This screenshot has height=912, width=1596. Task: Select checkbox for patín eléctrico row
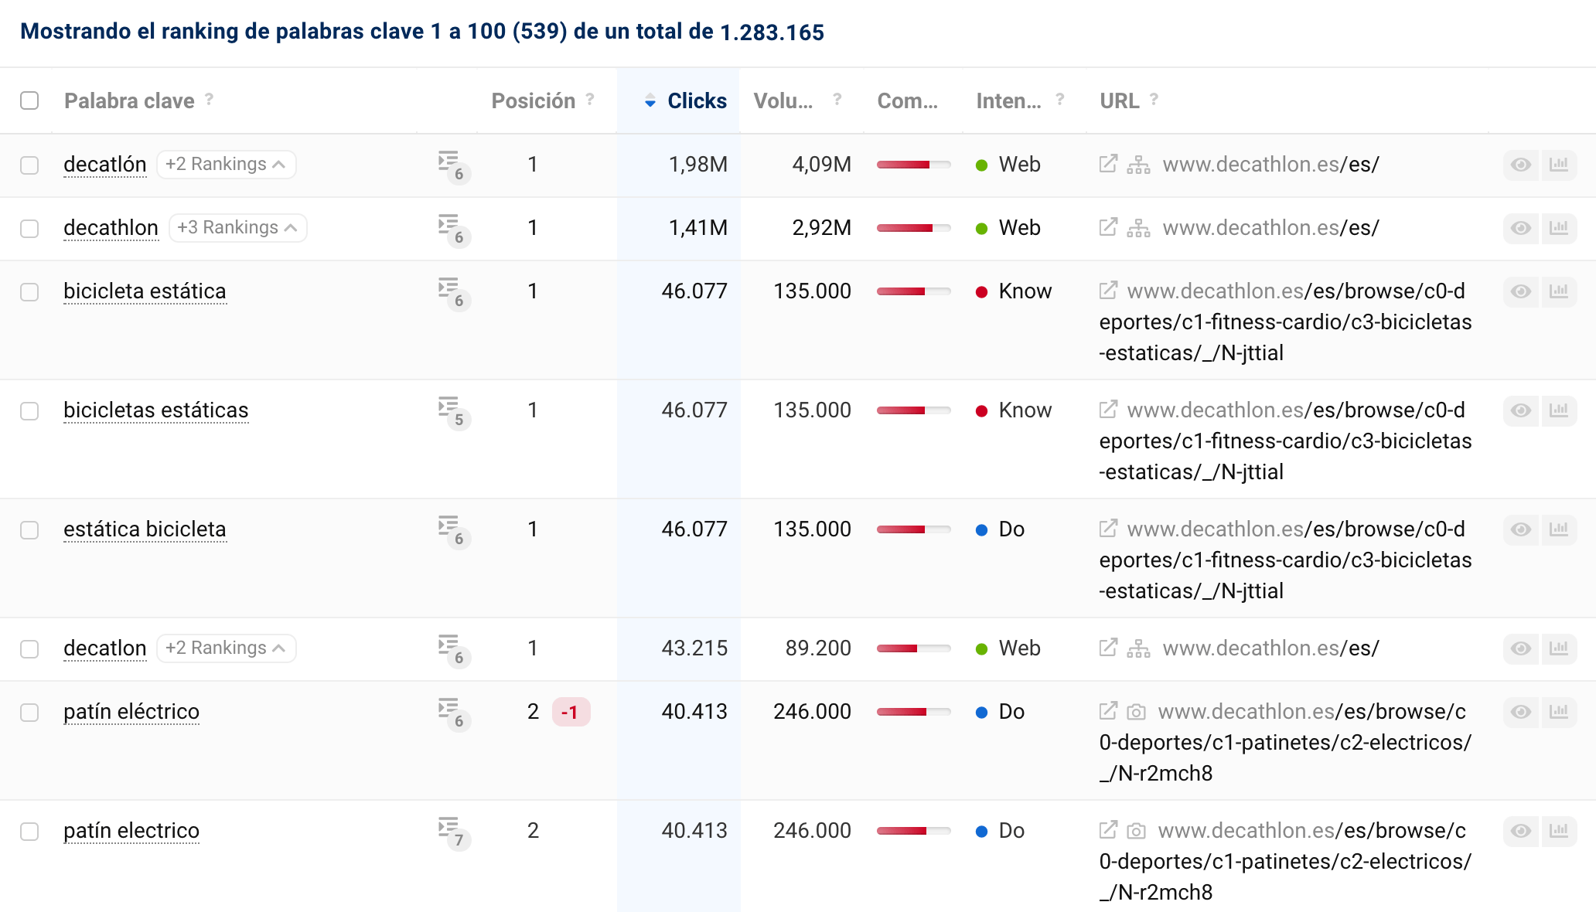31,710
